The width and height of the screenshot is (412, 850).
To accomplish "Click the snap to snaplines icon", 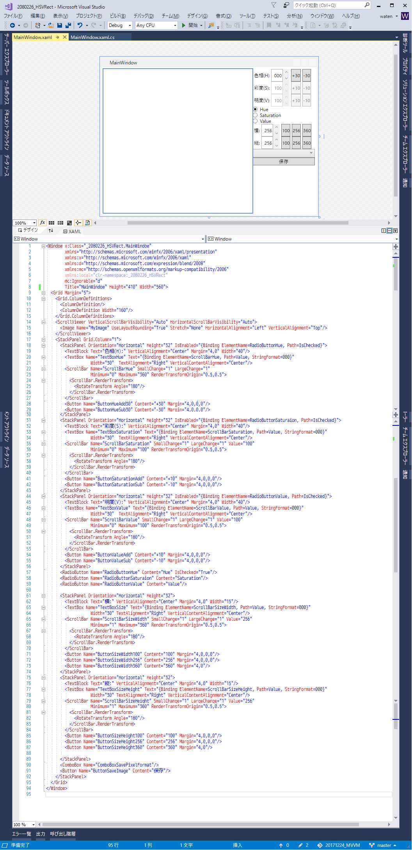I will [78, 223].
